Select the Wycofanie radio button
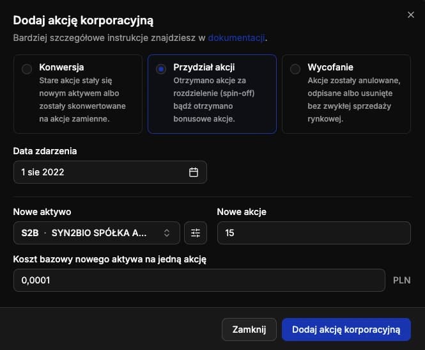 (295, 69)
